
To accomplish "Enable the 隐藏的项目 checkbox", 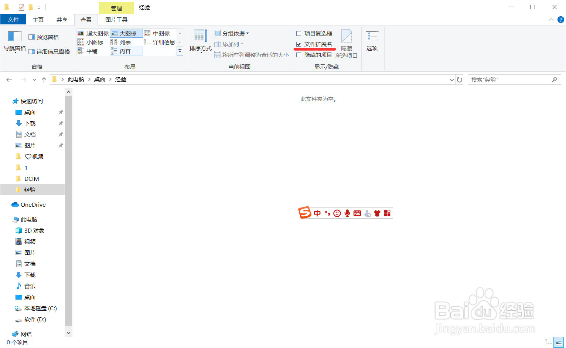I will point(299,55).
